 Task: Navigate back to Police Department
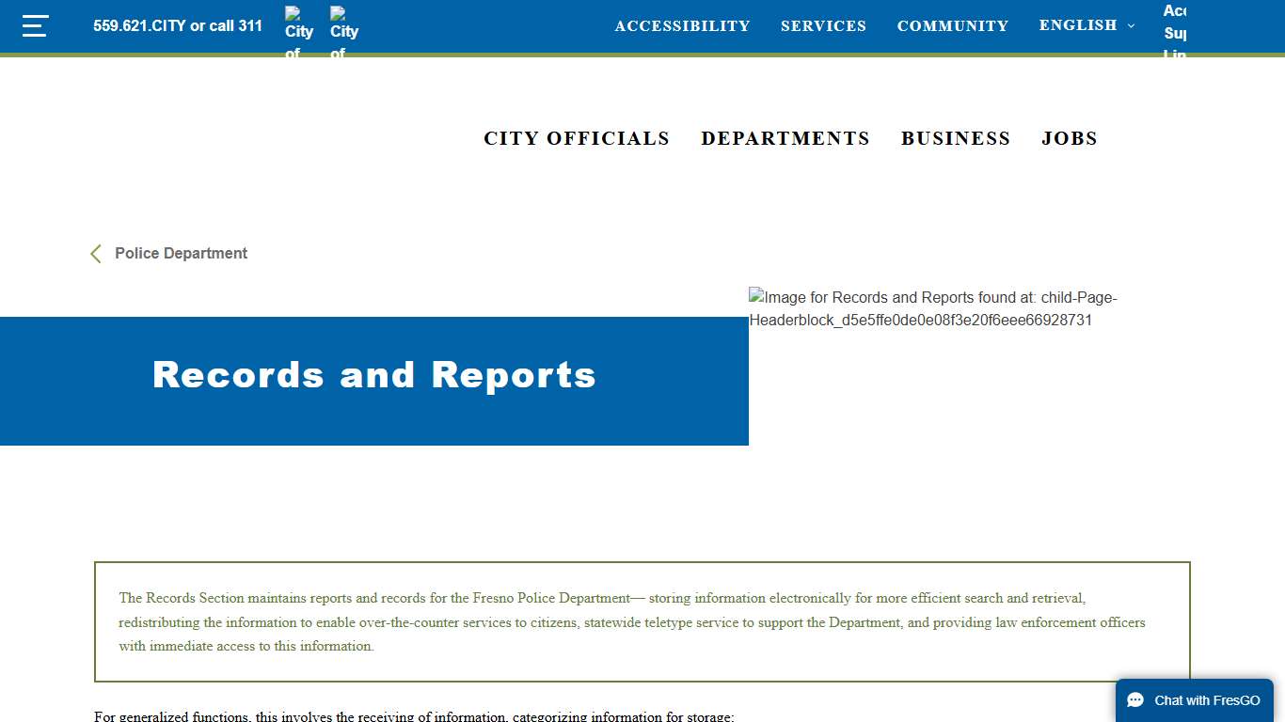[x=180, y=253]
